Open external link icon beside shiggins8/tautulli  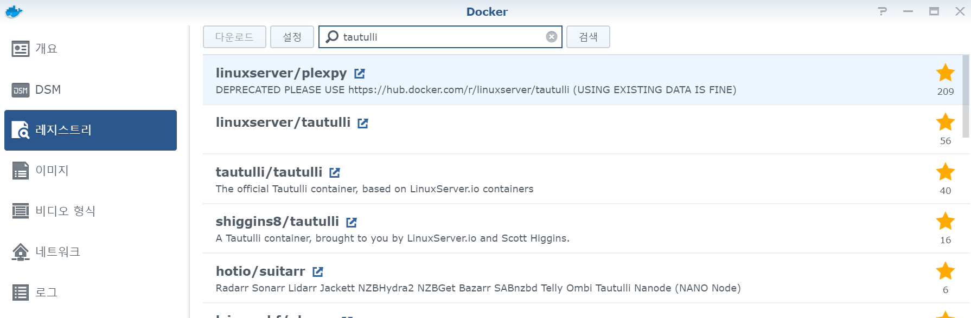[x=352, y=222]
